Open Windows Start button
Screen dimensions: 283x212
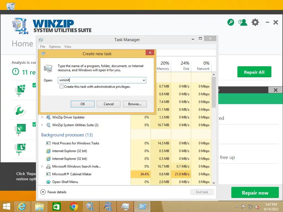[7, 206]
